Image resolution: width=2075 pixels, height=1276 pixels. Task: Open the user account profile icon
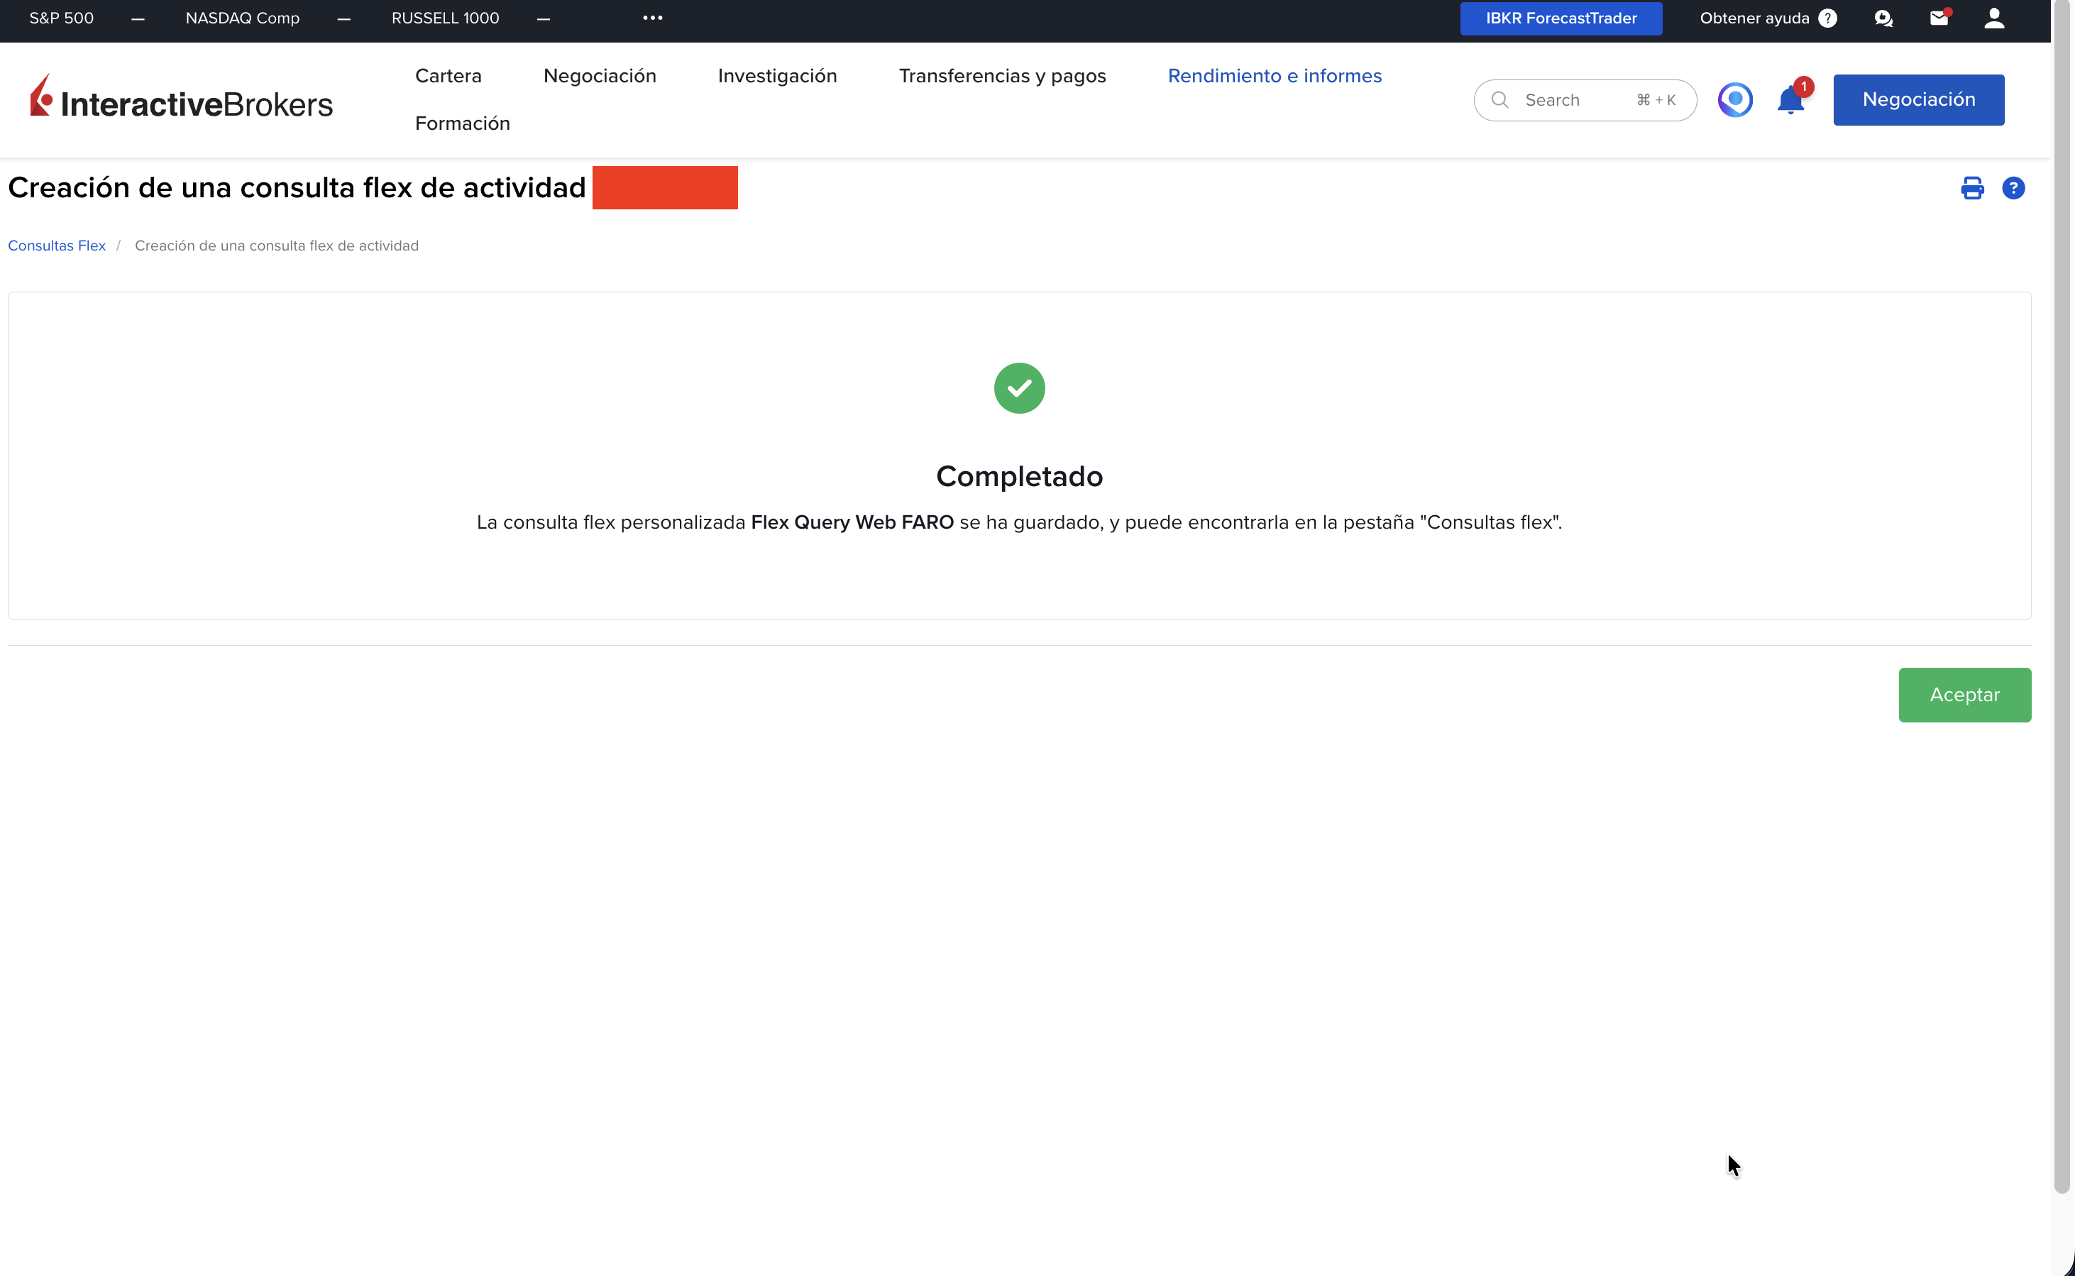pos(1994,18)
